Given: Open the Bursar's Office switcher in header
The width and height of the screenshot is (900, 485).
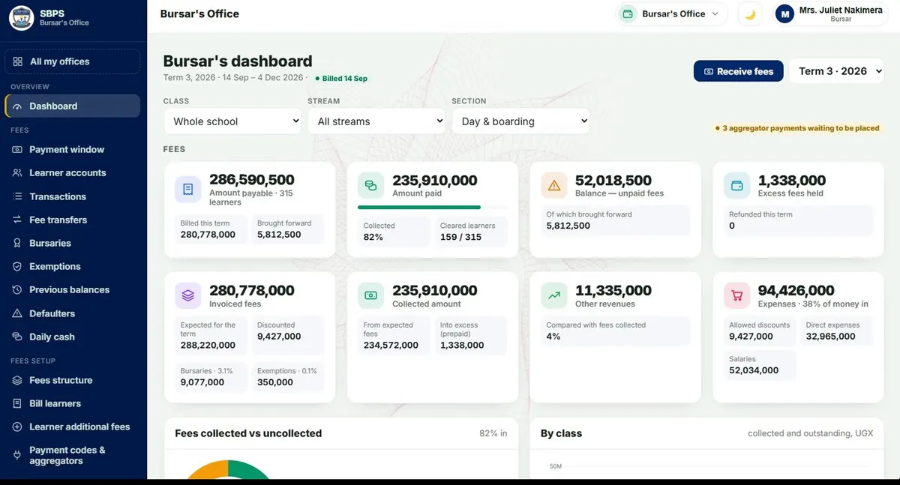Looking at the screenshot, I should 671,14.
